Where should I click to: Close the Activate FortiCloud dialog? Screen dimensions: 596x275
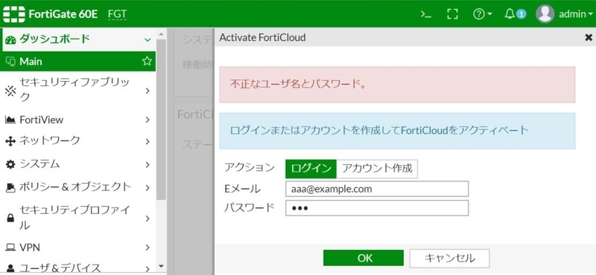coord(589,37)
